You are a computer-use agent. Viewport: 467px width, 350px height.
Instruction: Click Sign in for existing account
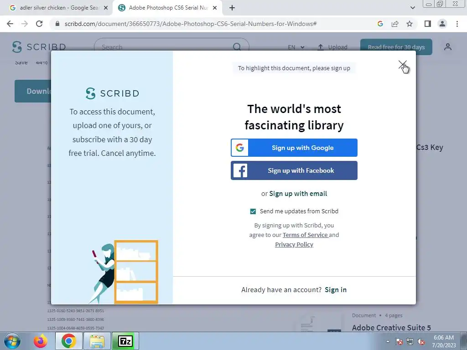tap(336, 289)
